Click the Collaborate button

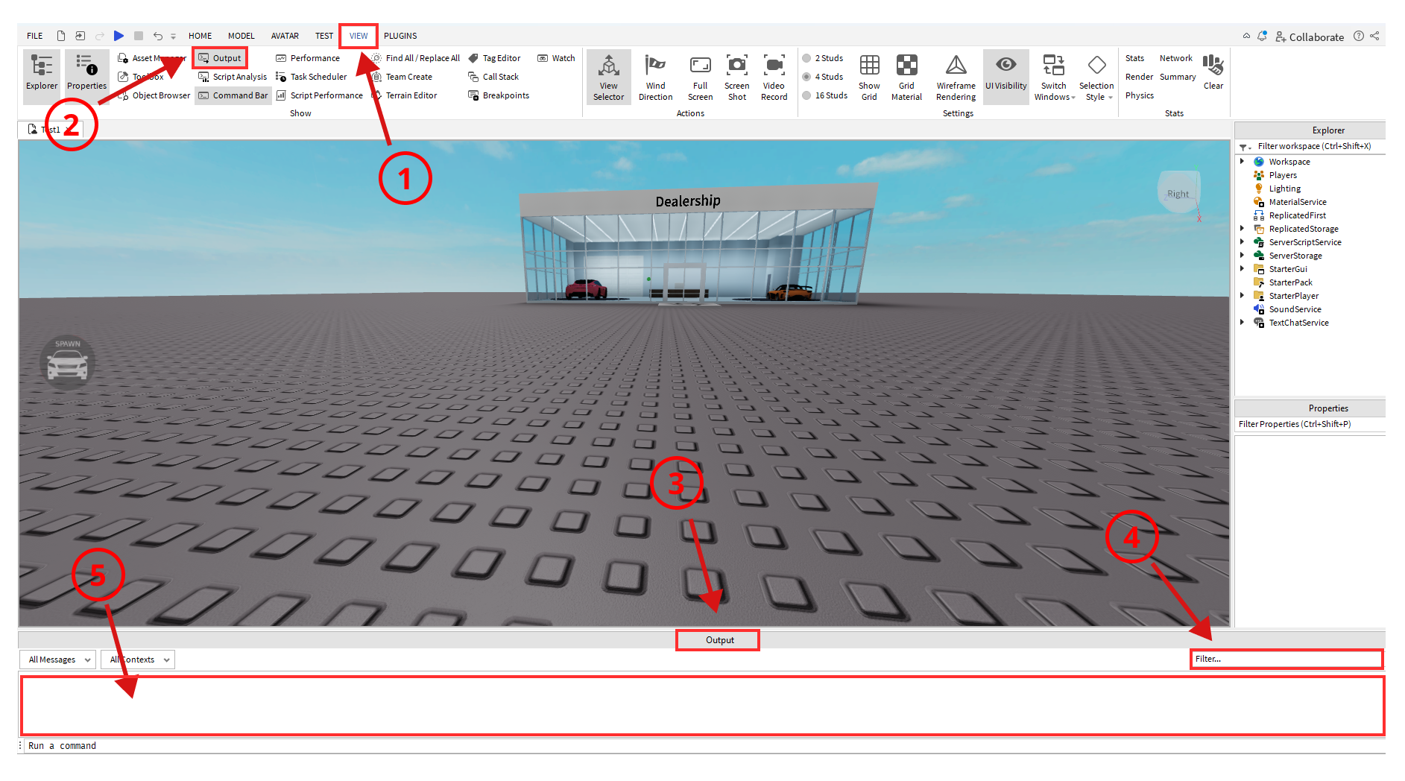[x=1310, y=37]
